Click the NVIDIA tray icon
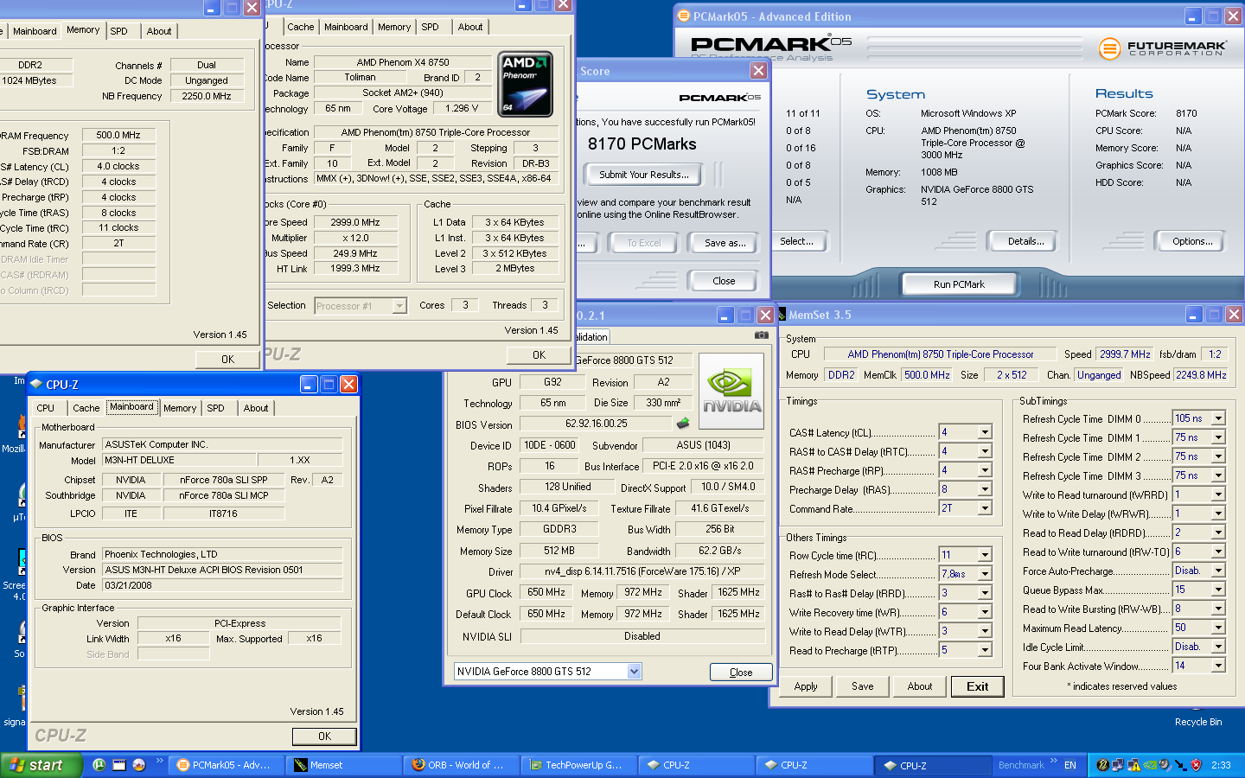 [1150, 765]
